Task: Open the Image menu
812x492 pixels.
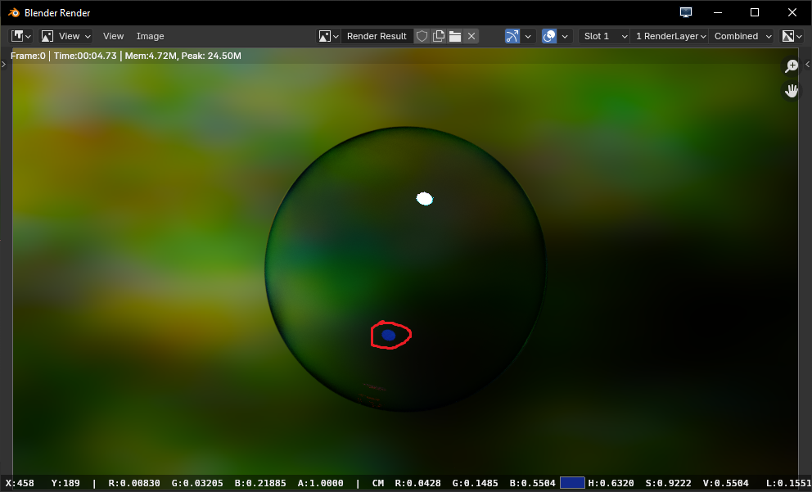Action: (x=150, y=36)
